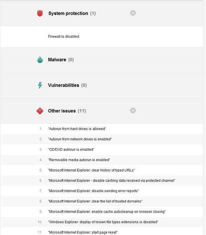Select 'clear history of typed URLs' issue
The height and width of the screenshot is (235, 206).
click(x=92, y=170)
